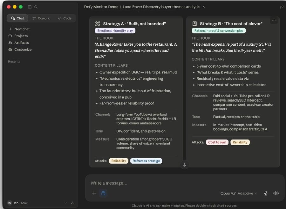
Task: Click the Customize briefcase icon
Action: 10,49
